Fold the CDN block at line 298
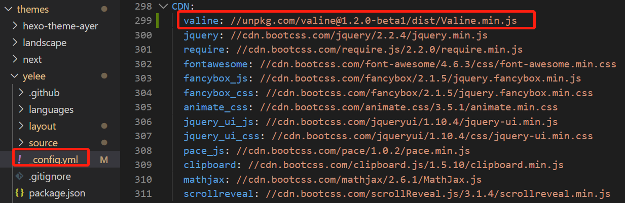Viewport: 625px width, 203px height. (x=162, y=6)
